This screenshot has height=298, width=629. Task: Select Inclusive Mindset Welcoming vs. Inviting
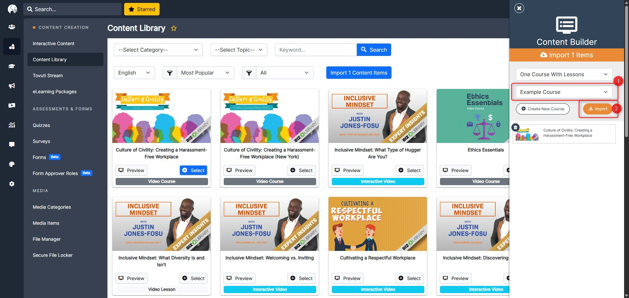[302, 278]
